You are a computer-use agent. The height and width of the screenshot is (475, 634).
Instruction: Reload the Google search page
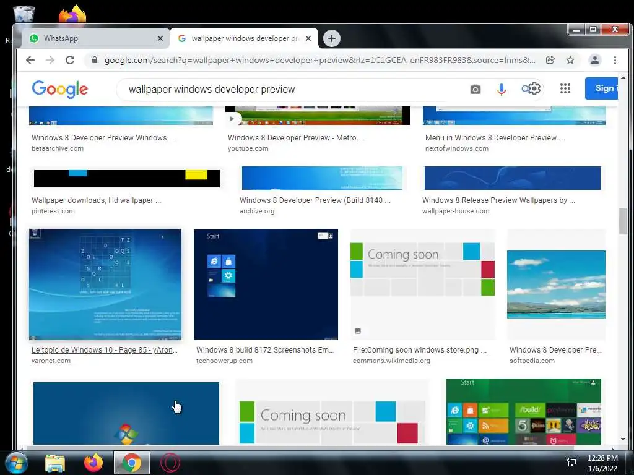pos(70,60)
